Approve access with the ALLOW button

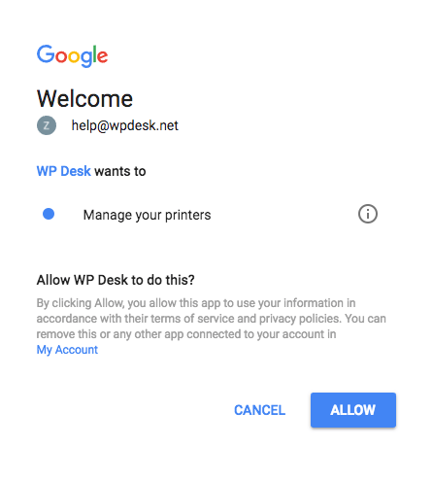tap(353, 410)
